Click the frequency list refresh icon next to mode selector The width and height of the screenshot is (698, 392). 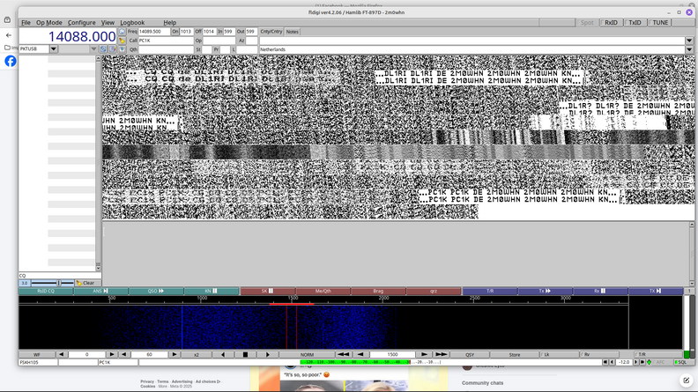103,49
